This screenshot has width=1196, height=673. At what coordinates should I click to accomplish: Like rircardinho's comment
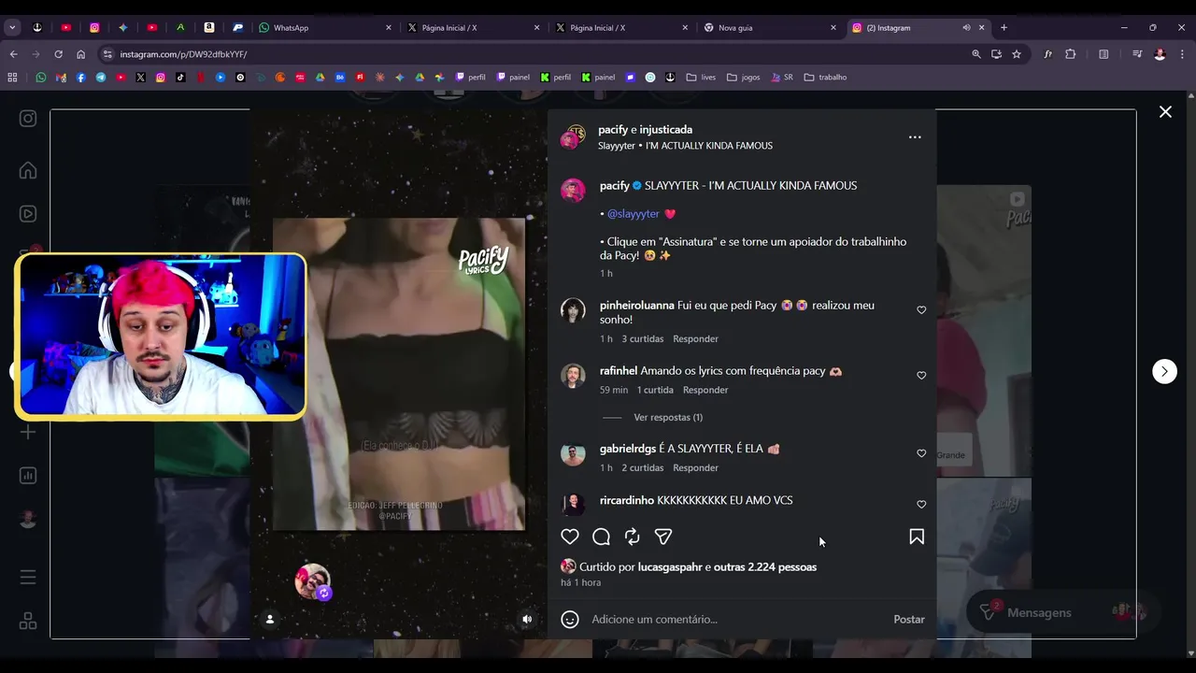(x=921, y=505)
